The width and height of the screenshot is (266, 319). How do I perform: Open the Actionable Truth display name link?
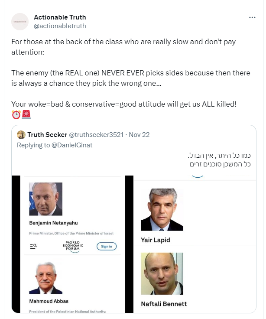tap(60, 17)
